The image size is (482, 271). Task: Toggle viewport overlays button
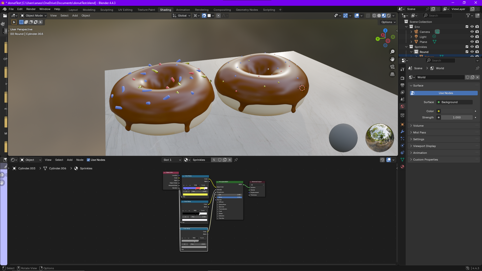tap(357, 16)
